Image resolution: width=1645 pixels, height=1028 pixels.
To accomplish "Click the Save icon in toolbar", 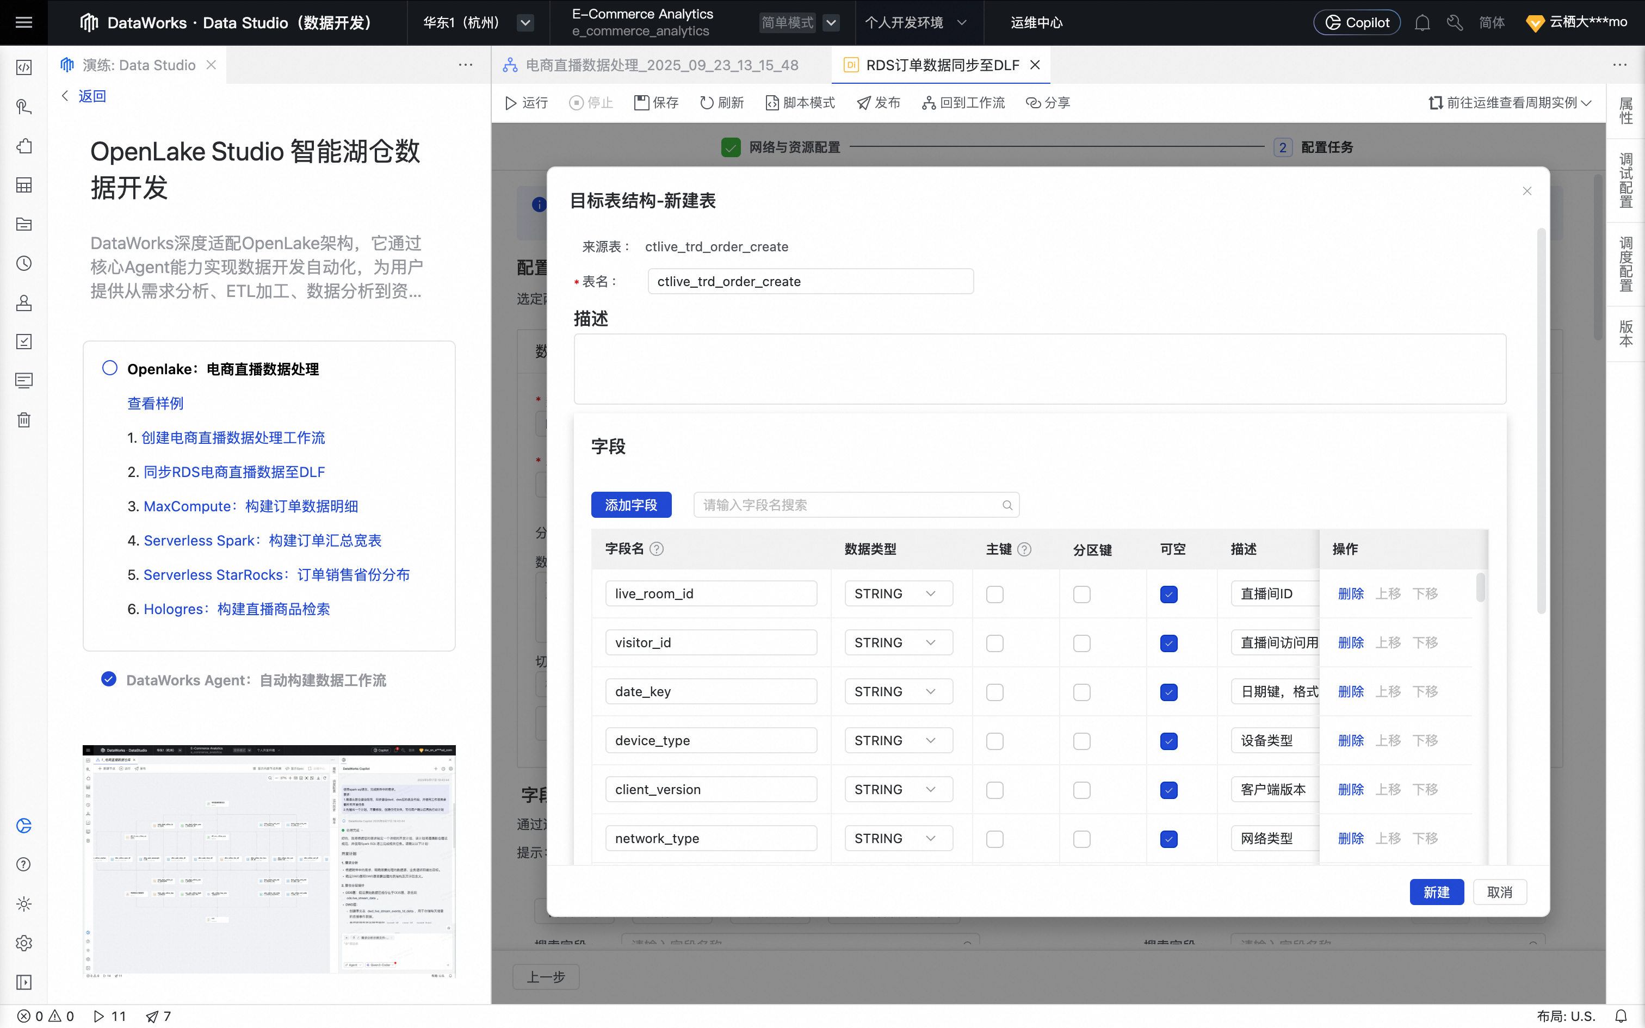I will (x=642, y=103).
